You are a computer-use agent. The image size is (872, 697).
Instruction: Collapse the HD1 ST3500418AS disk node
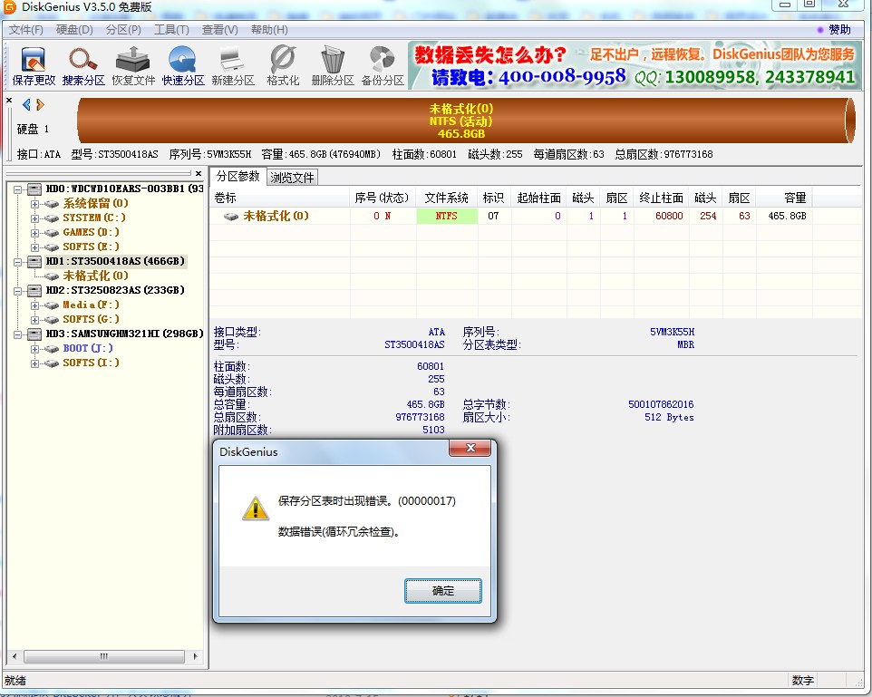pos(18,261)
